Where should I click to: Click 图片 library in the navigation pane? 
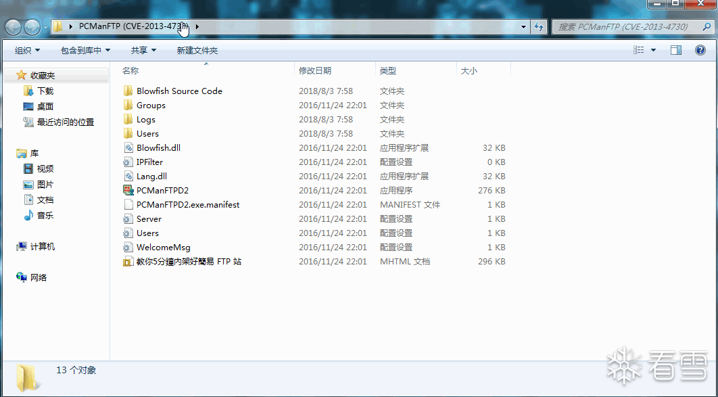(x=45, y=184)
